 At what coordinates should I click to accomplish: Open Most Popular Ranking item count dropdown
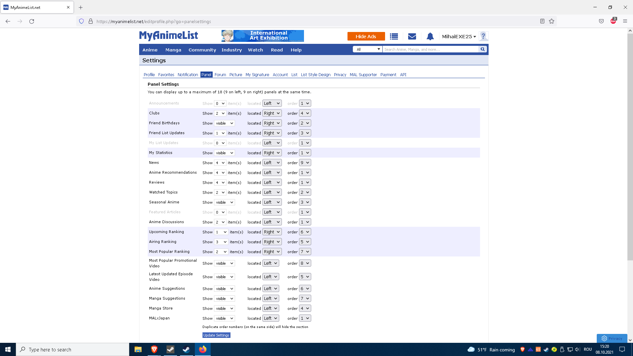point(221,252)
